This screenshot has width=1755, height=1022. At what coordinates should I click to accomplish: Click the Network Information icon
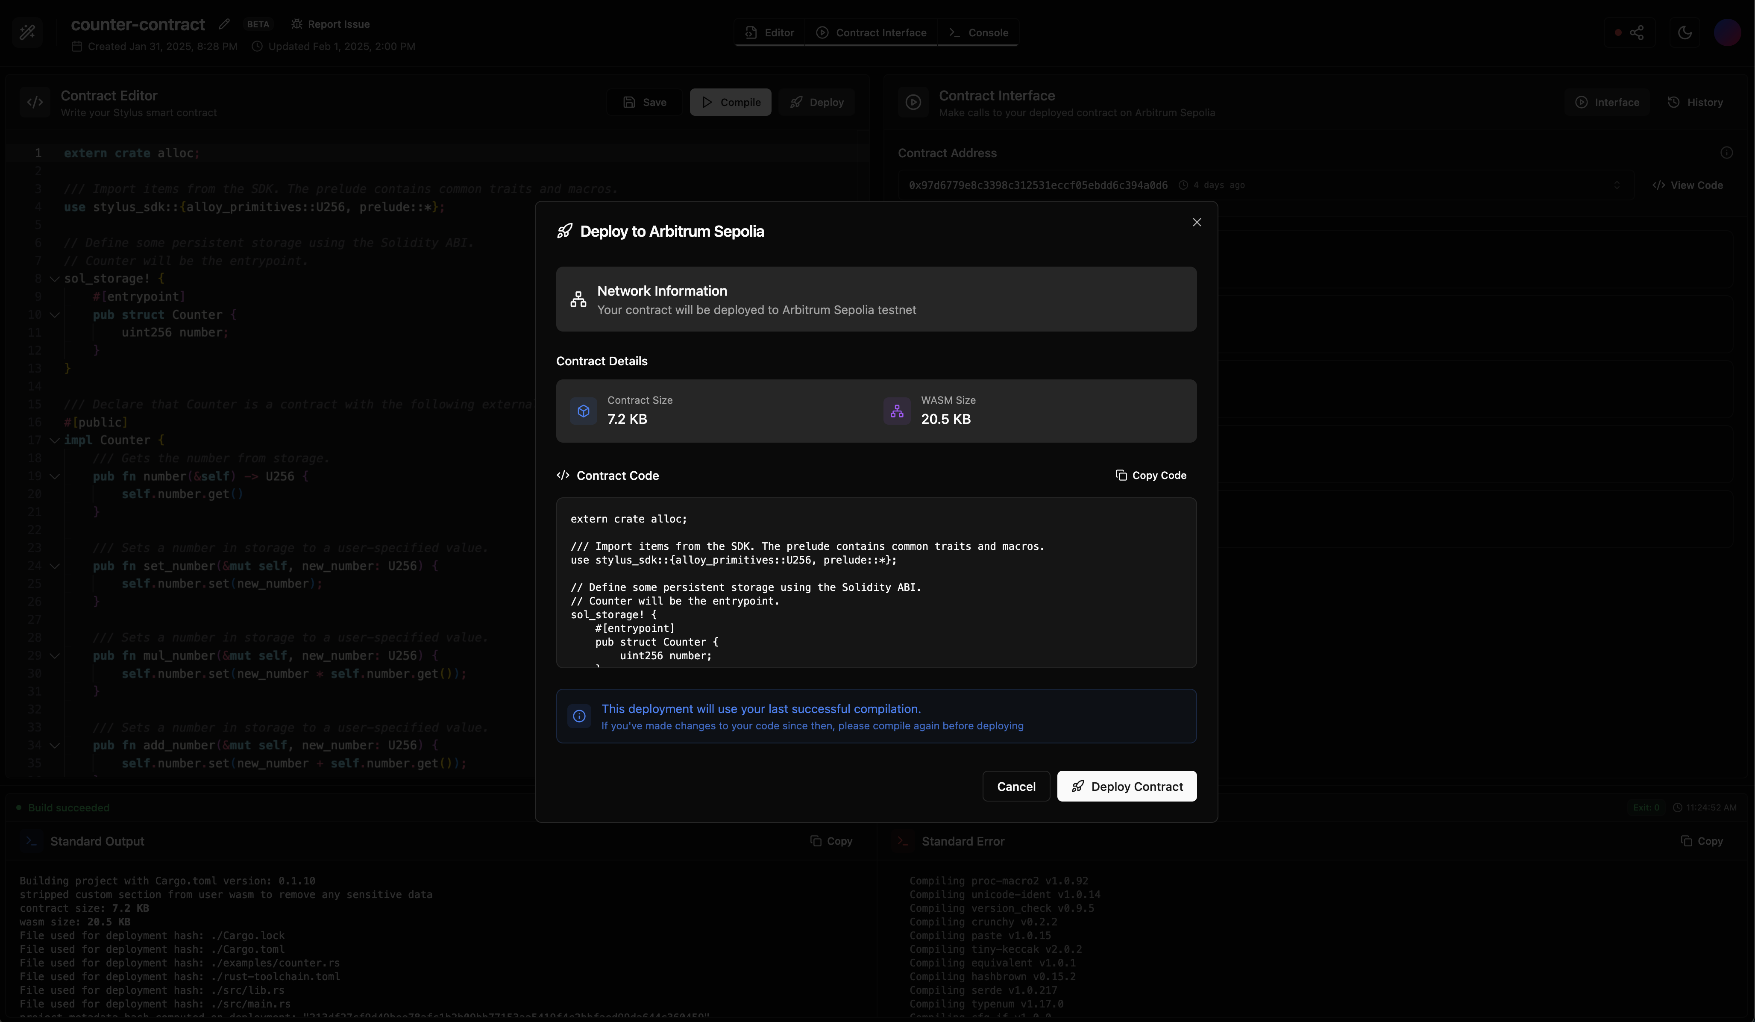tap(578, 300)
